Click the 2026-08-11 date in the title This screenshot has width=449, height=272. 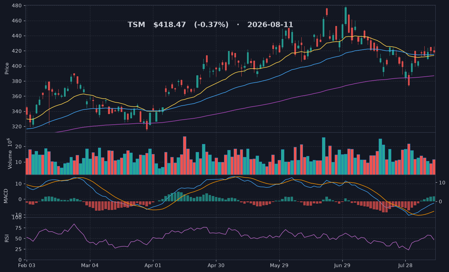pos(270,25)
